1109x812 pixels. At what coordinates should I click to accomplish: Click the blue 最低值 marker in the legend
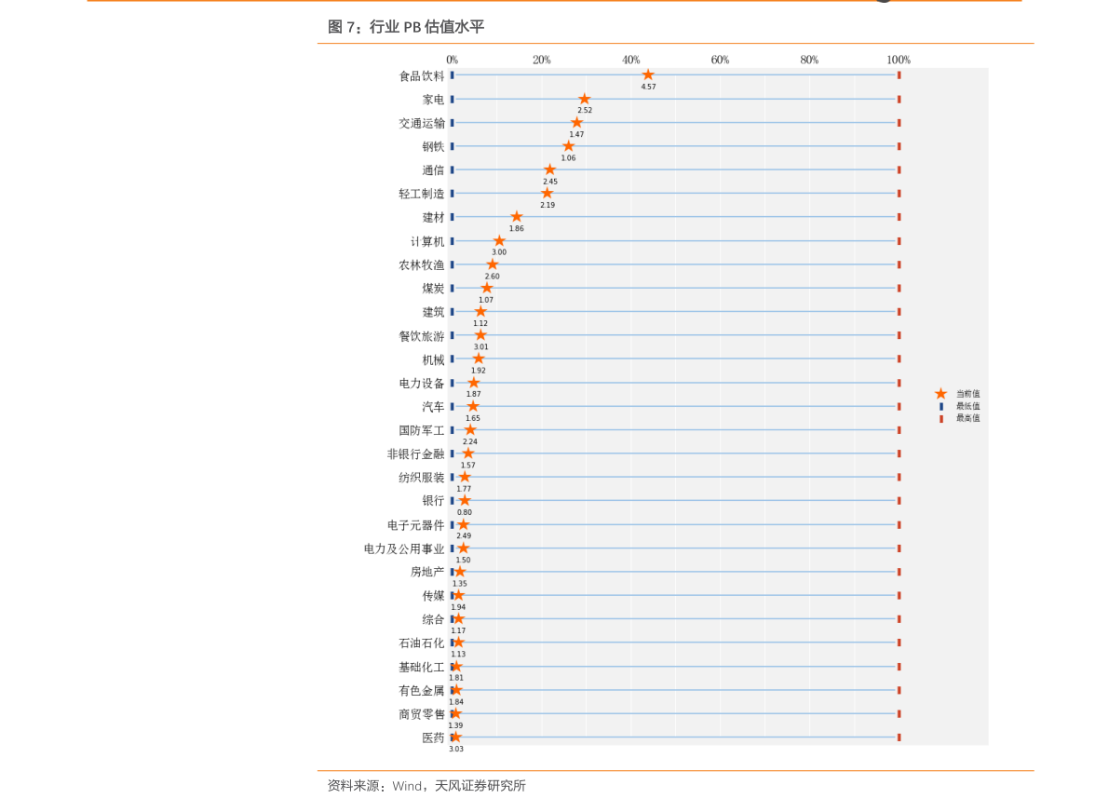click(940, 406)
